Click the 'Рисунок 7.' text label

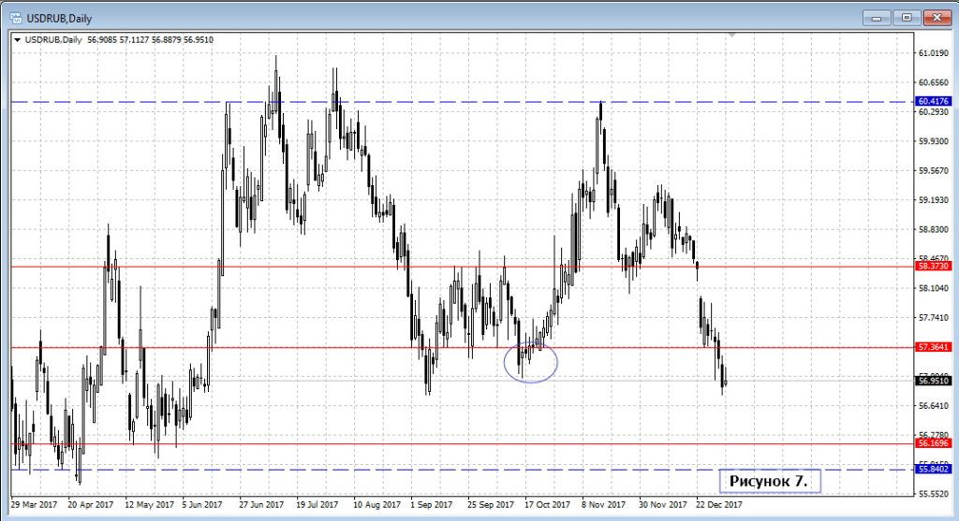pyautogui.click(x=768, y=481)
